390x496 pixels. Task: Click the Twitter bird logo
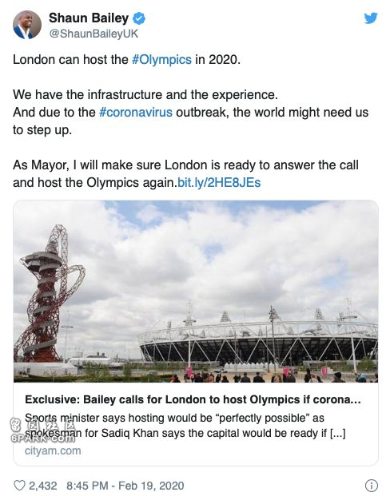[371, 18]
